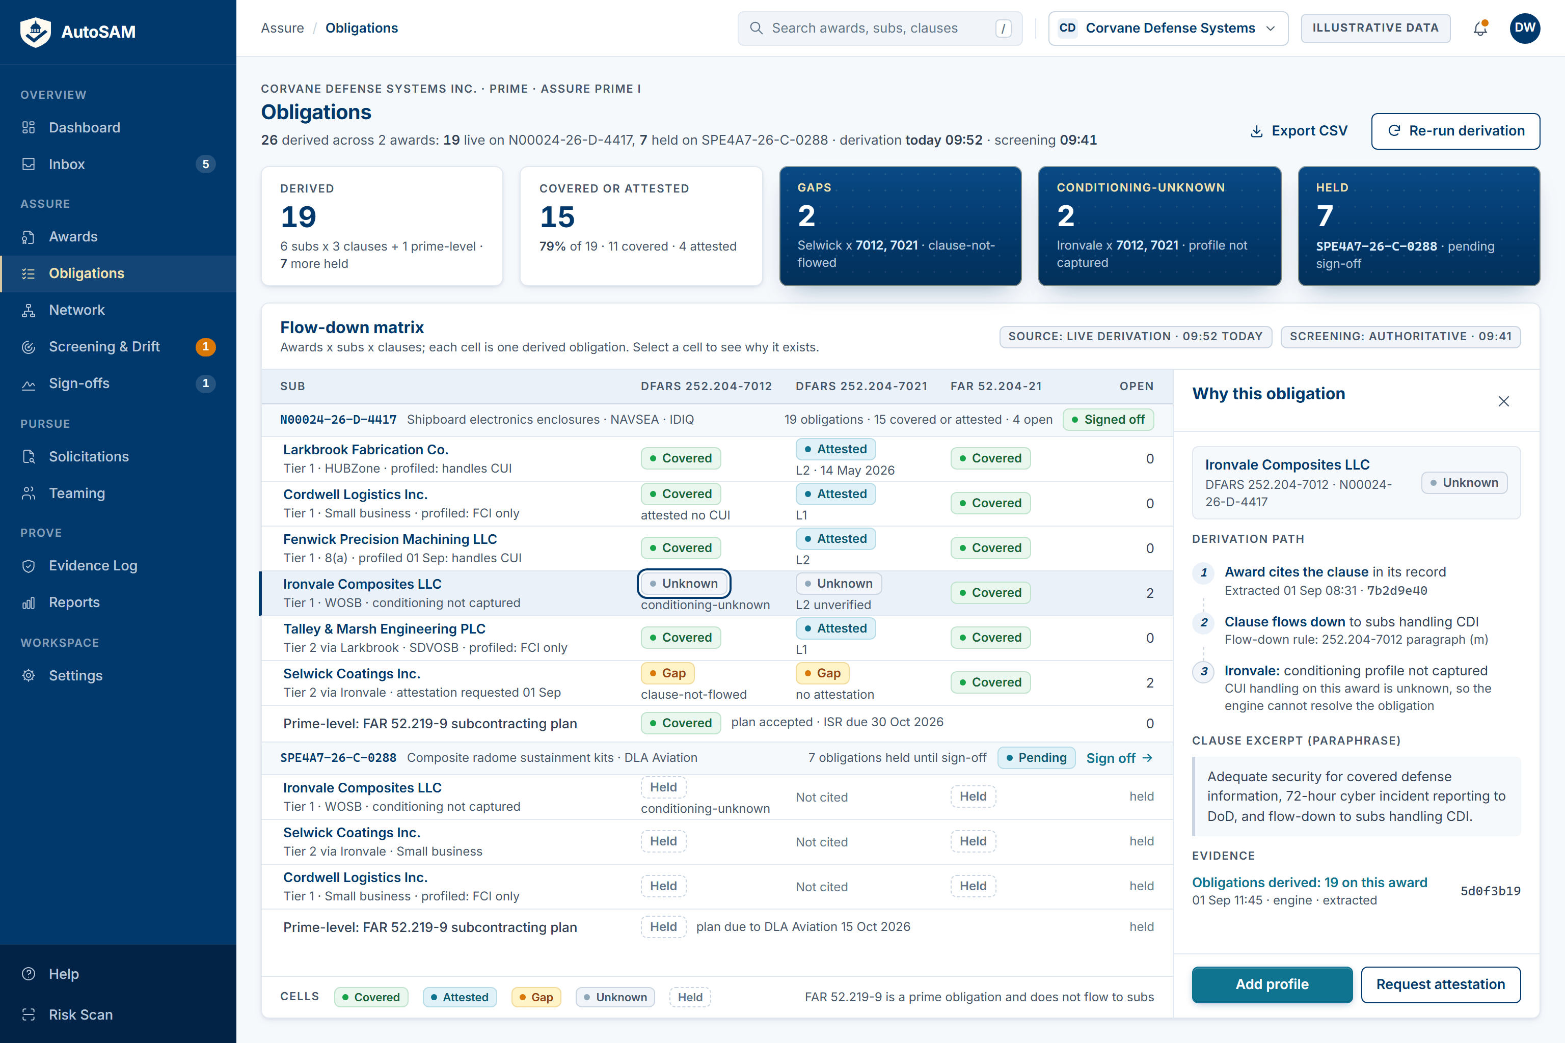Click N00024-26-D-4417 award ID
This screenshot has height=1043, width=1565.
pos(338,420)
